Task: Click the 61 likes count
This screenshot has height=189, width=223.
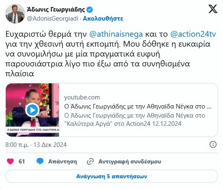Action: pos(22,161)
